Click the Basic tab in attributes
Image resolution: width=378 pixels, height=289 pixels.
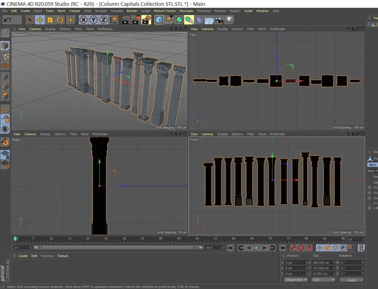(373, 165)
